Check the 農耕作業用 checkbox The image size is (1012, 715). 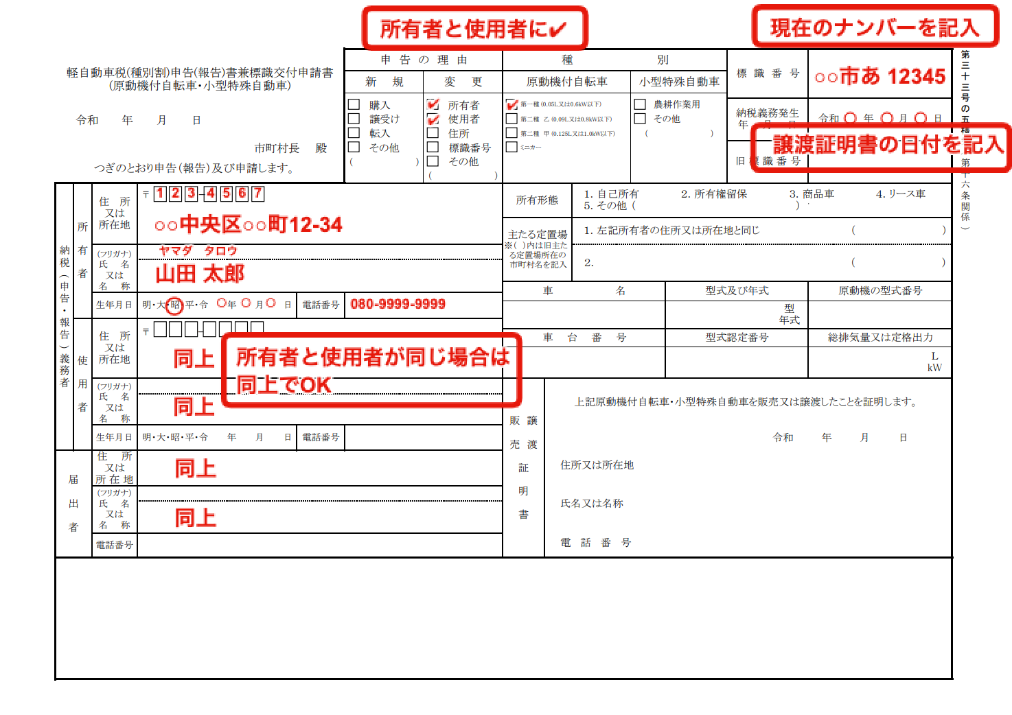640,104
